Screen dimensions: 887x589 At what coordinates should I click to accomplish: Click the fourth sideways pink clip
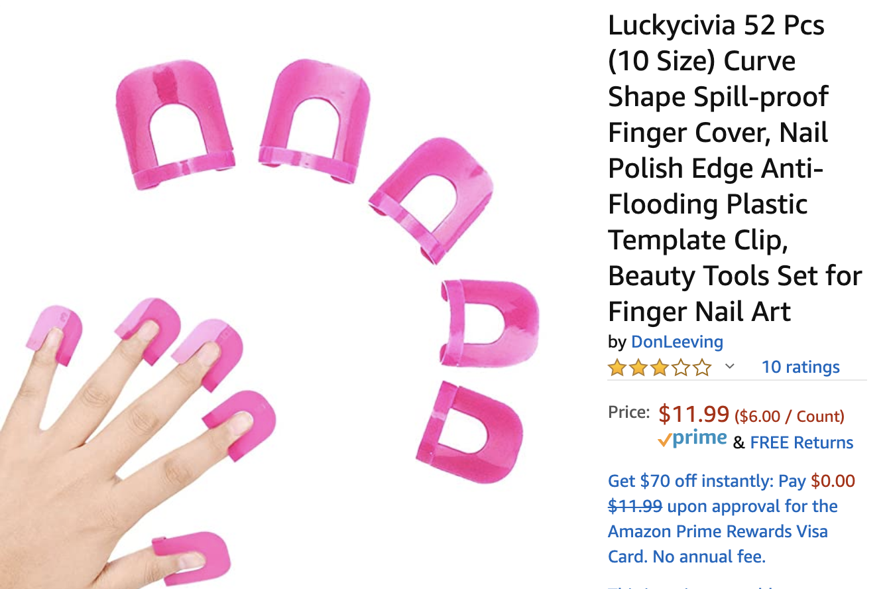(489, 323)
